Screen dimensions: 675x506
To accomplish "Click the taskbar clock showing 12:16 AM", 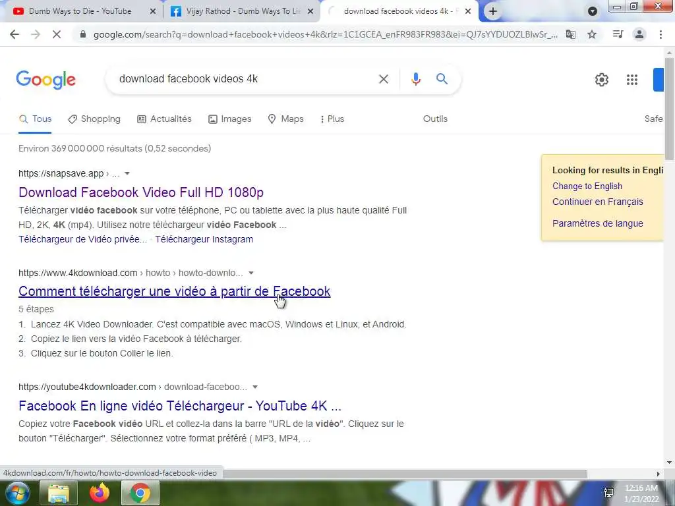I will 641,493.
